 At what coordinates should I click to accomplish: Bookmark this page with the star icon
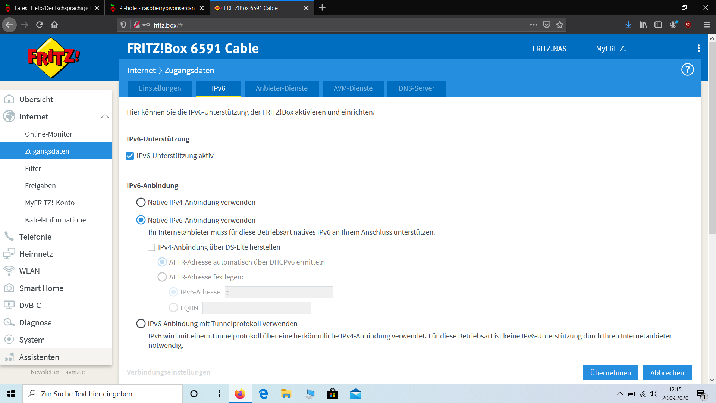(560, 25)
